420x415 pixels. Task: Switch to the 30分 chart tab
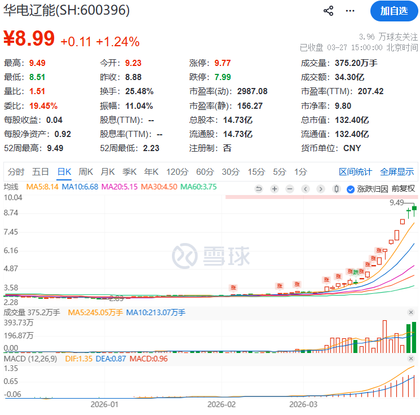231,172
